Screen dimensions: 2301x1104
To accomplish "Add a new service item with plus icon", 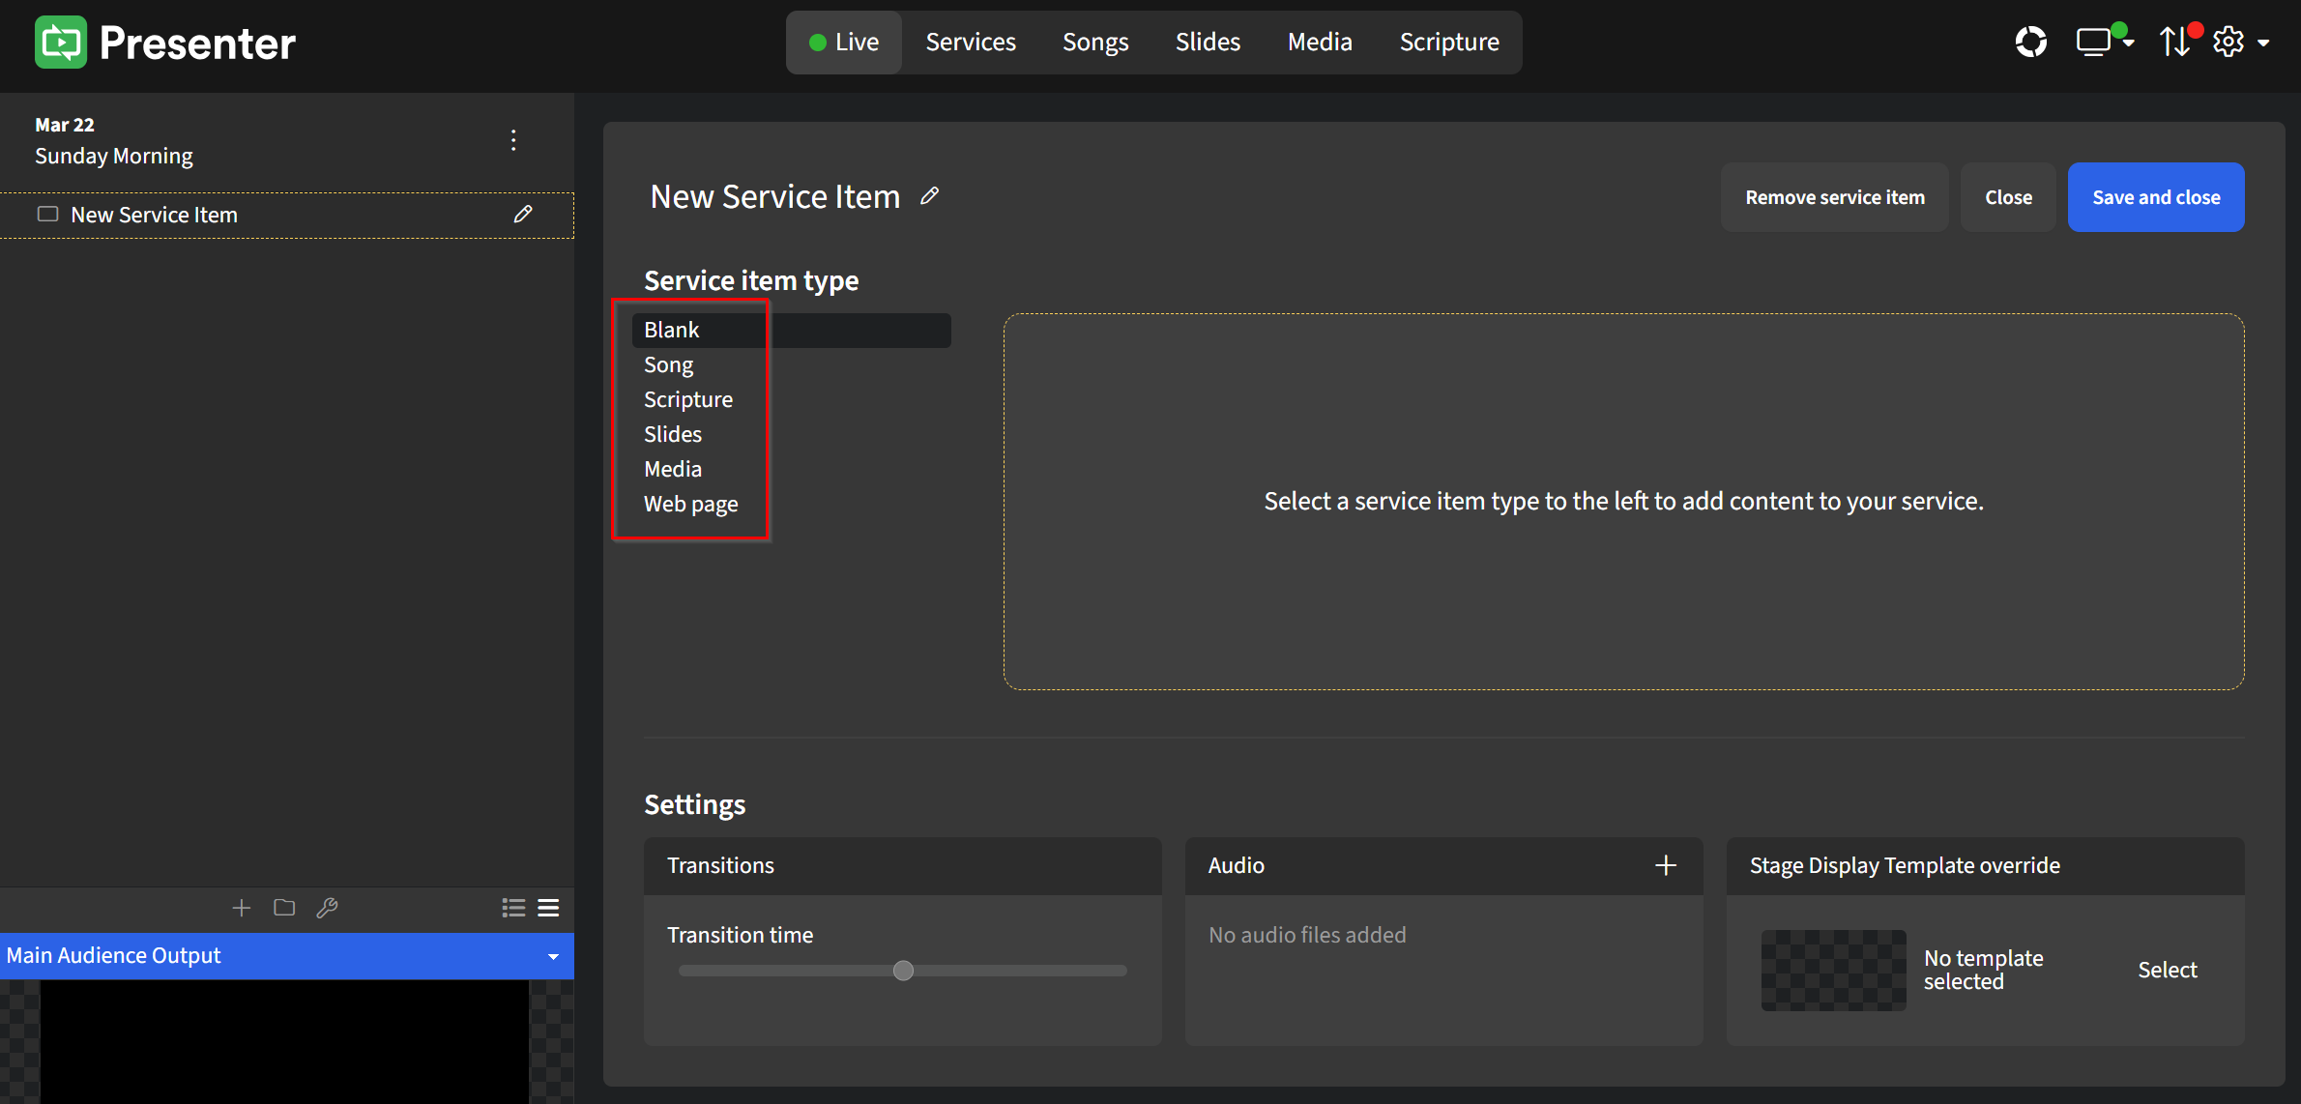I will tap(241, 908).
